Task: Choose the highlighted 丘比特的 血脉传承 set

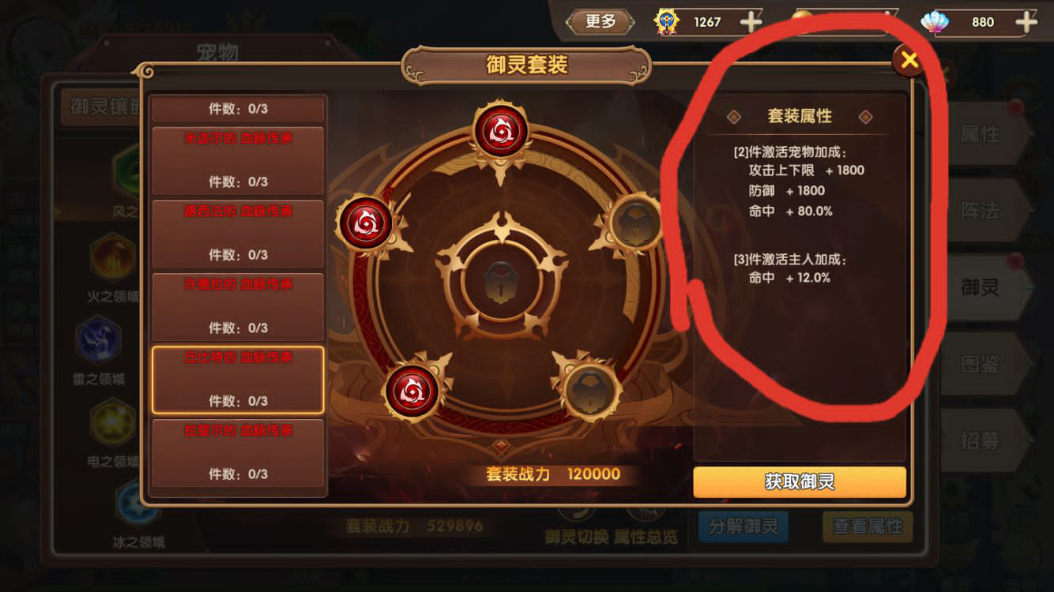Action: click(x=238, y=380)
